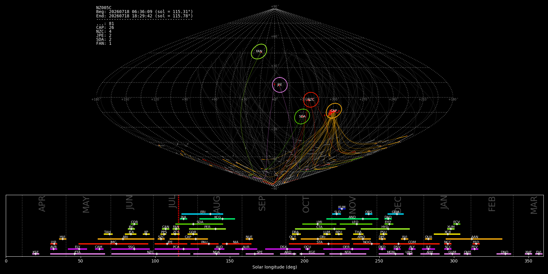Screen dimensions: 548x274
Task: Click the '...: 81' sporadic count line
Action: (105, 24)
